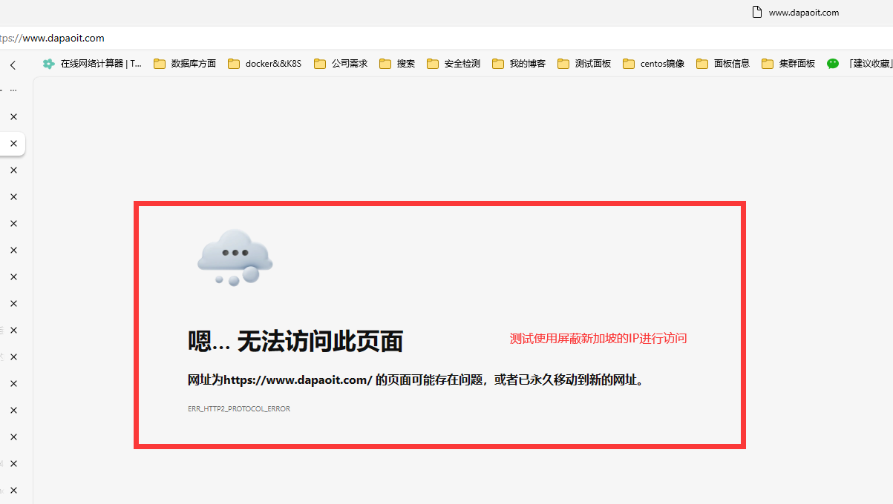This screenshot has width=893, height=504.
Task: Open the 集群面板 bookmark folder
Action: pos(788,64)
